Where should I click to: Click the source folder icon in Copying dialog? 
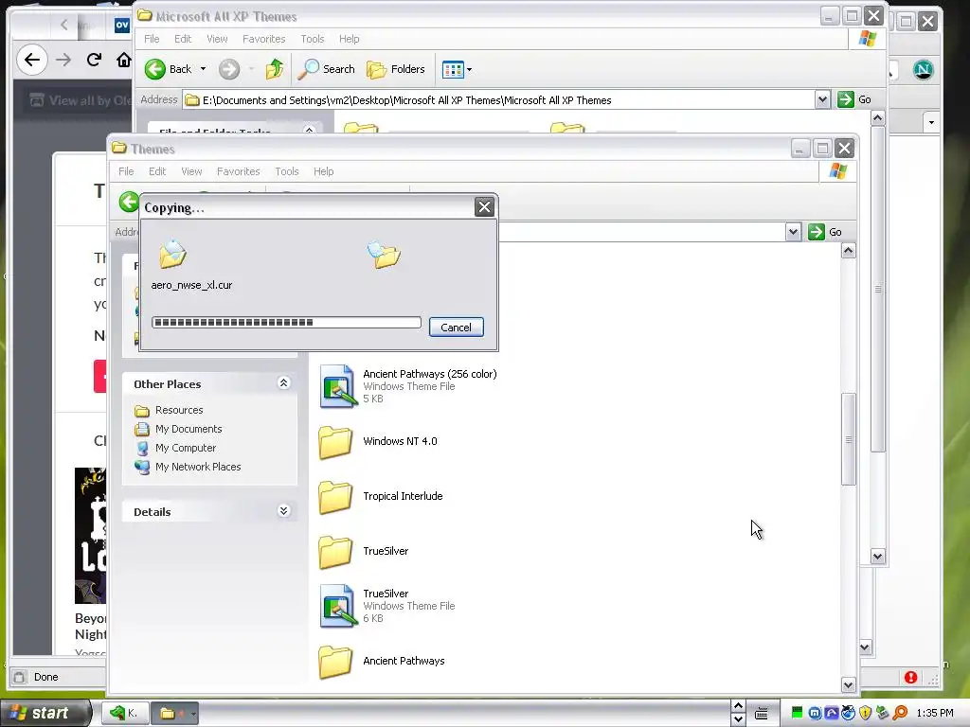click(x=172, y=254)
